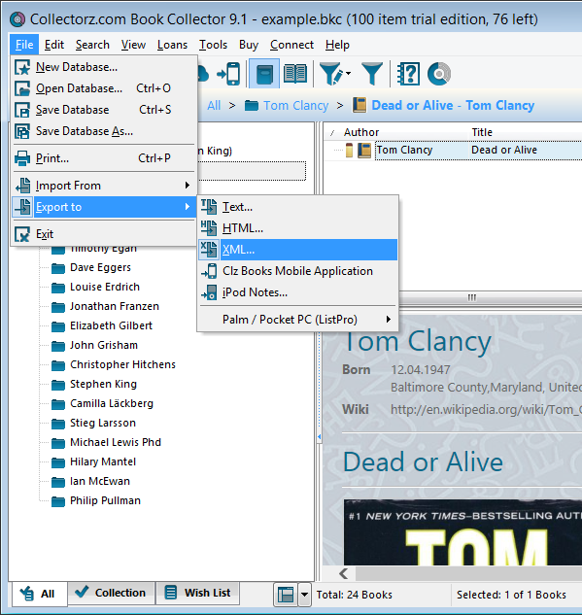Screen dimensions: 582x615
Task: Sort by the Title column header
Action: [x=482, y=132]
